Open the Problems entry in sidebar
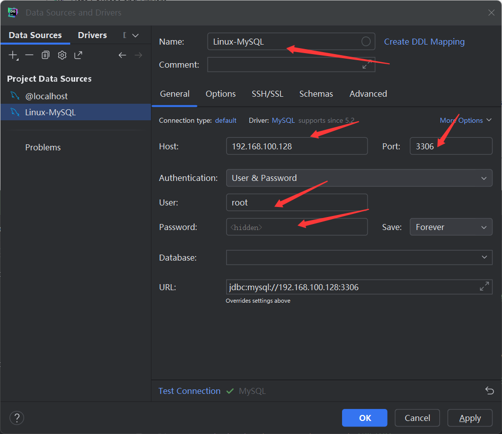 pyautogui.click(x=43, y=147)
